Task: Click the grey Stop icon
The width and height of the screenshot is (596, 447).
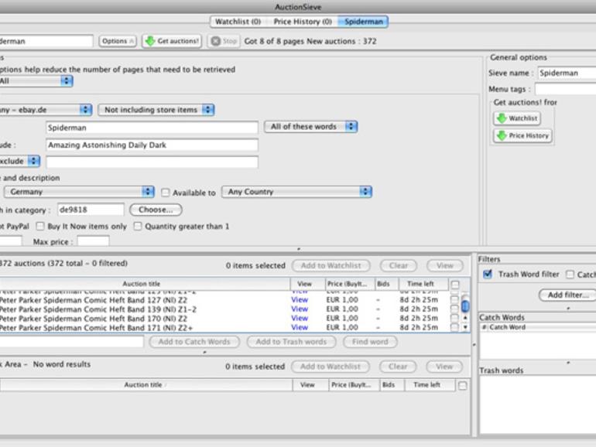Action: click(215, 41)
